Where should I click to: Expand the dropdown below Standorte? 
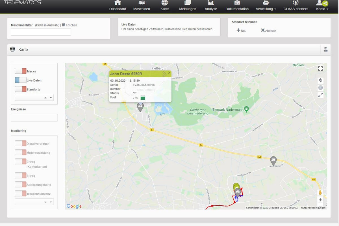(x=51, y=98)
